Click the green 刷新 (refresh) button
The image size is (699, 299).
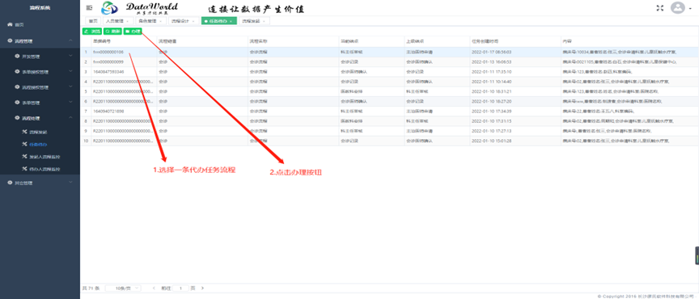coord(112,32)
